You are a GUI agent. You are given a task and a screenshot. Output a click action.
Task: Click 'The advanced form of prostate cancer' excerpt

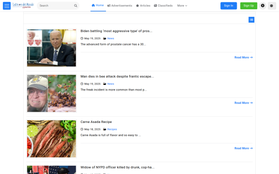pos(113,44)
